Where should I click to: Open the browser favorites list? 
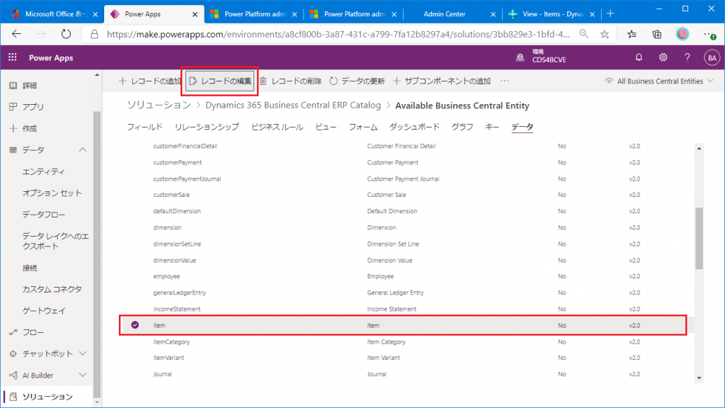tap(632, 34)
